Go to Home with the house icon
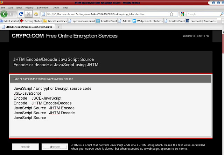The height and width of the screenshot is (155, 224). (x=36, y=14)
